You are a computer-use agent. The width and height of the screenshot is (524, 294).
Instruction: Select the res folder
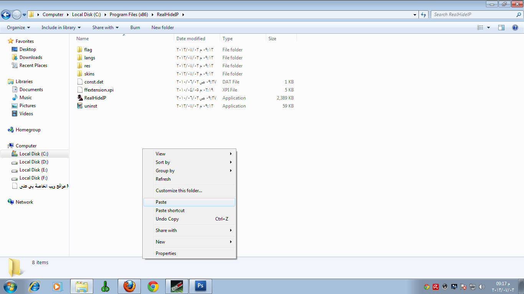(87, 66)
